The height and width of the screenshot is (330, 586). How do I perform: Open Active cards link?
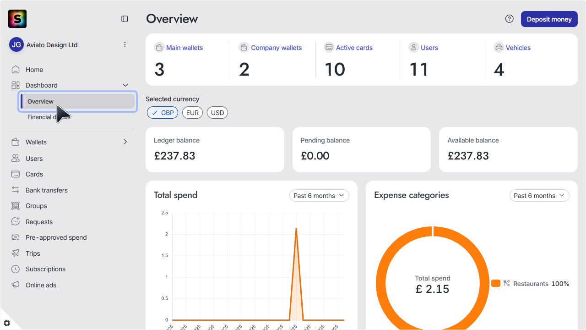(354, 48)
